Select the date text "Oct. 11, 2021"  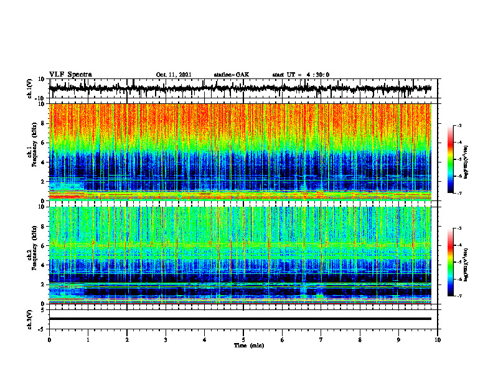tap(174, 75)
